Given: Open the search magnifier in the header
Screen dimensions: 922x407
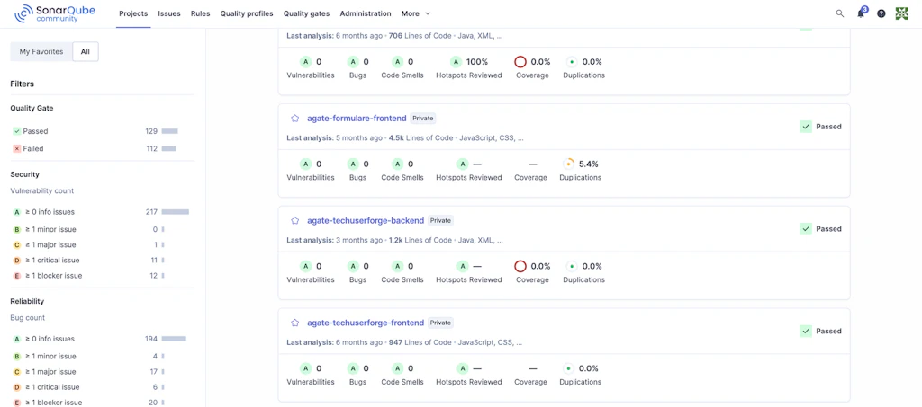Looking at the screenshot, I should [840, 13].
